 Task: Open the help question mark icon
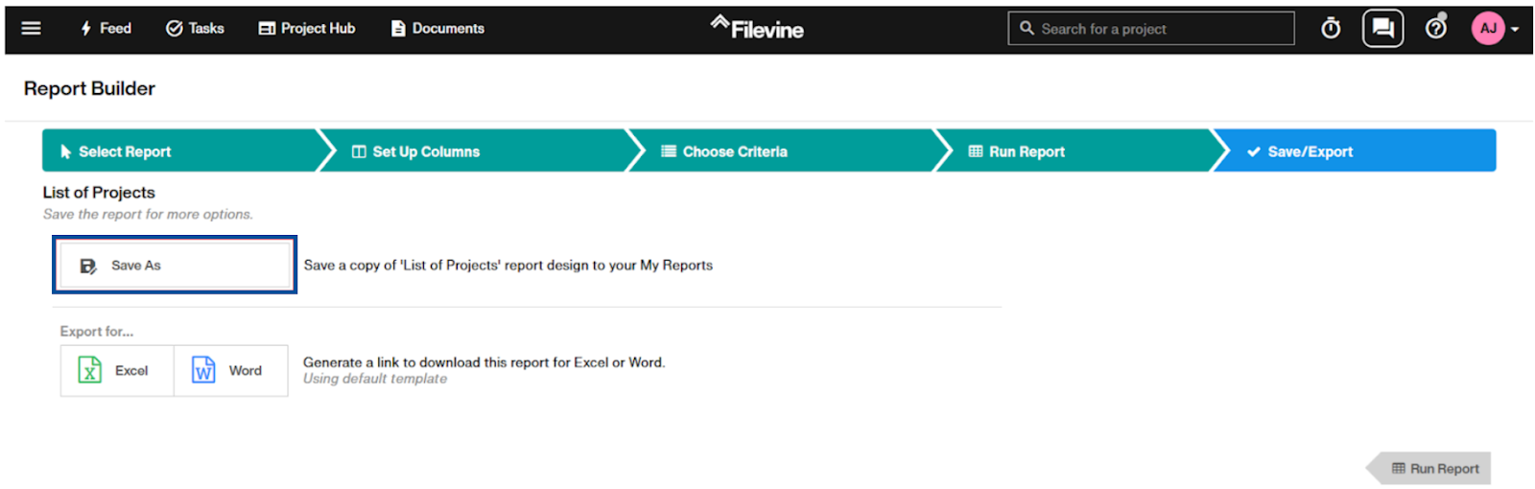[1436, 28]
